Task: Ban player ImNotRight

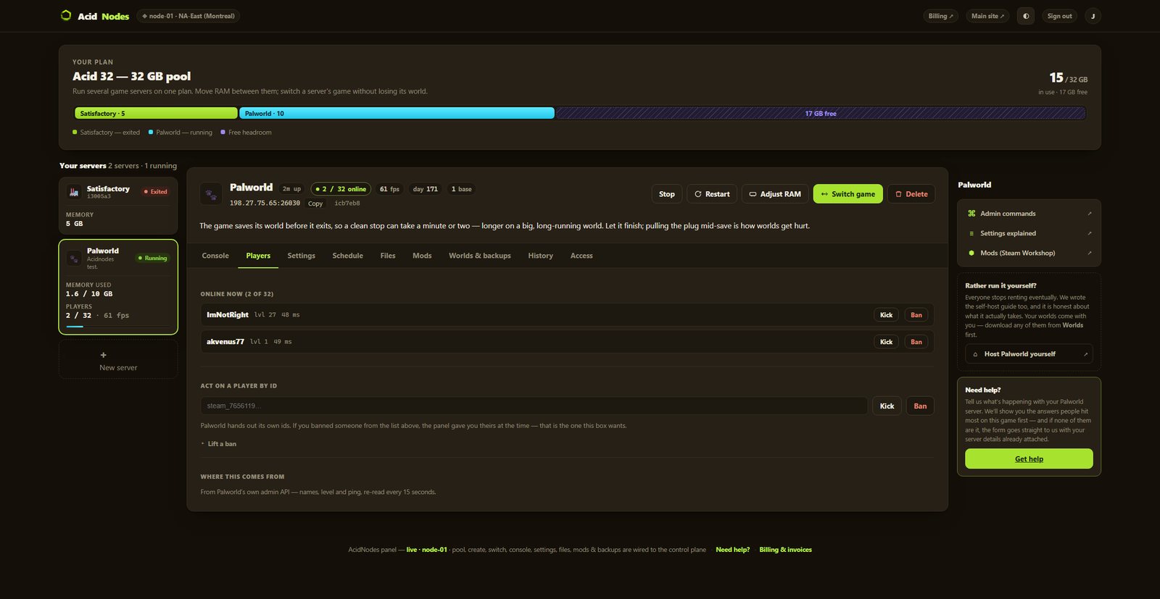Action: (916, 315)
